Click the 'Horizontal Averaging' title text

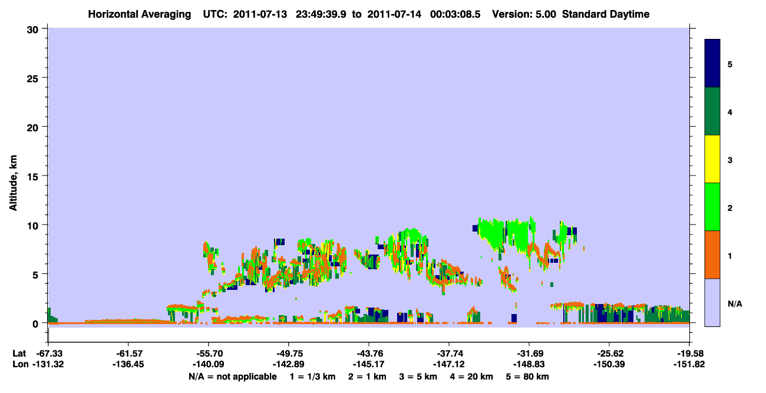point(138,14)
